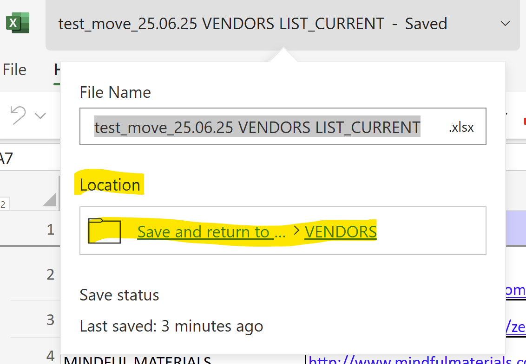Open the File menu

coord(14,69)
